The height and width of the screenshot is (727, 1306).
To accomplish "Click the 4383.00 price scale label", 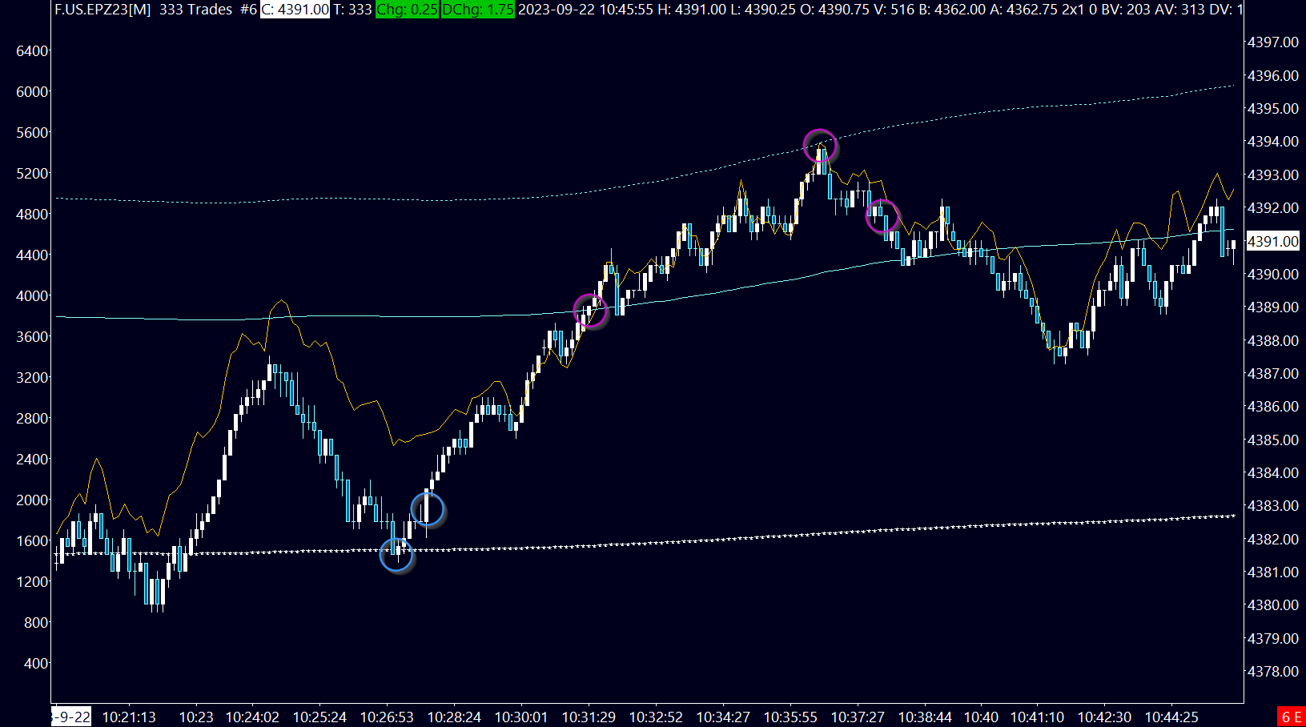I will 1273,506.
